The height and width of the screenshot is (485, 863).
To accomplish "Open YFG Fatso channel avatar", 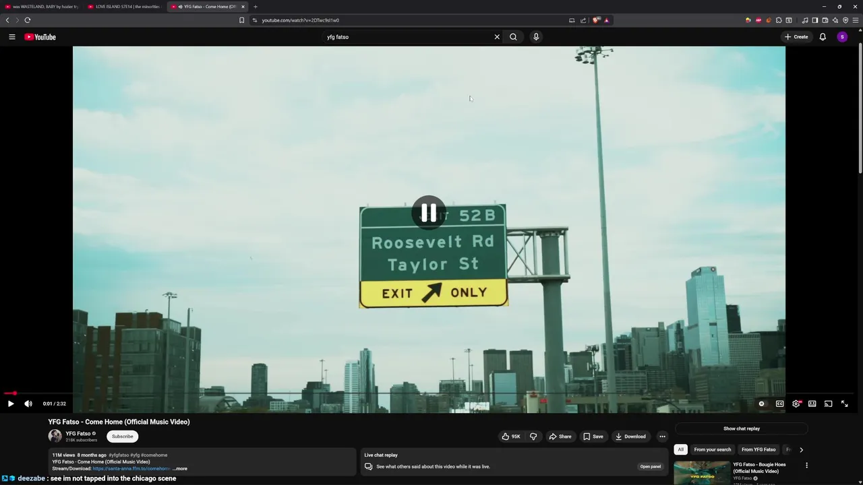I will tap(55, 437).
